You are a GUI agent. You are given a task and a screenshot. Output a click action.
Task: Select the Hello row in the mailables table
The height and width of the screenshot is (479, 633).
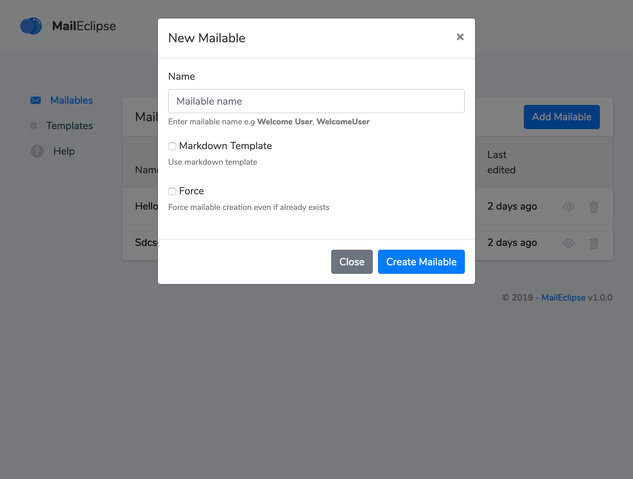[x=147, y=206]
